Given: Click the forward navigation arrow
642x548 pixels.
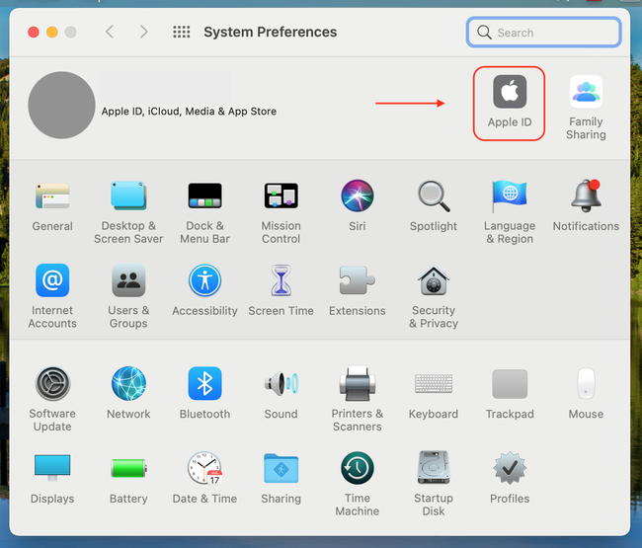Looking at the screenshot, I should click(143, 32).
